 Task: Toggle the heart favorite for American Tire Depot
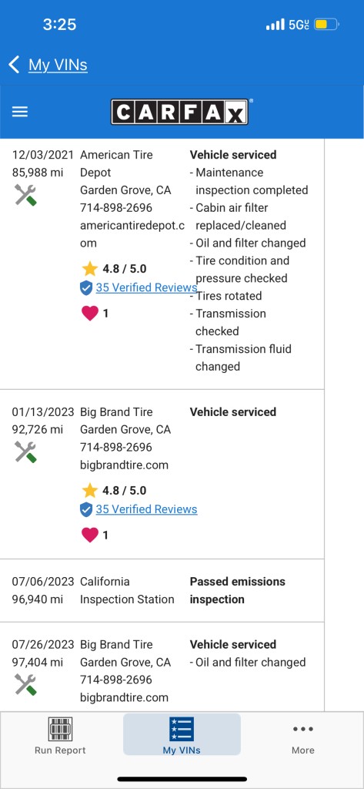click(x=89, y=314)
